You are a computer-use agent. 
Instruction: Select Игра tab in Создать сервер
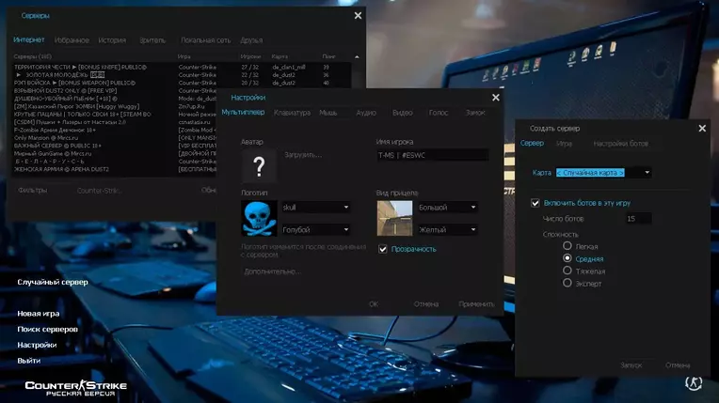pos(564,144)
